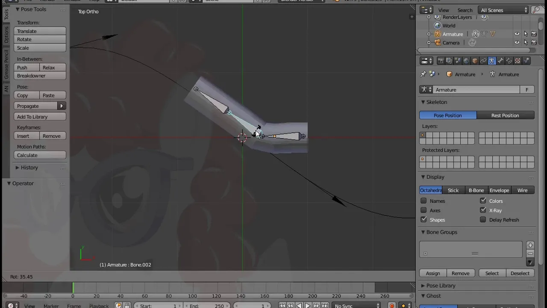Viewport: 547px width, 308px height.
Task: Disable the Shapes checkbox
Action: [x=423, y=219]
